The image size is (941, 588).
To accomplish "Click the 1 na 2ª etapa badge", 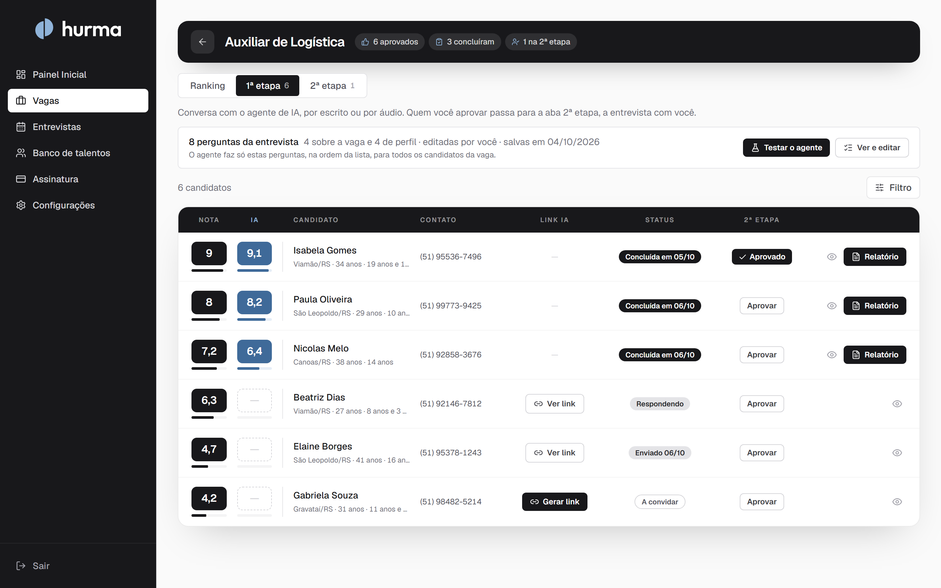I will coord(541,41).
